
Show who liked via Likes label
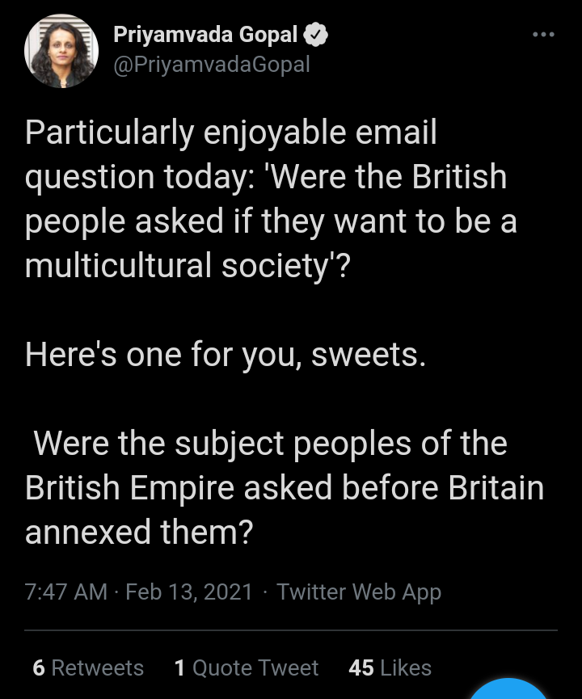pos(406,667)
